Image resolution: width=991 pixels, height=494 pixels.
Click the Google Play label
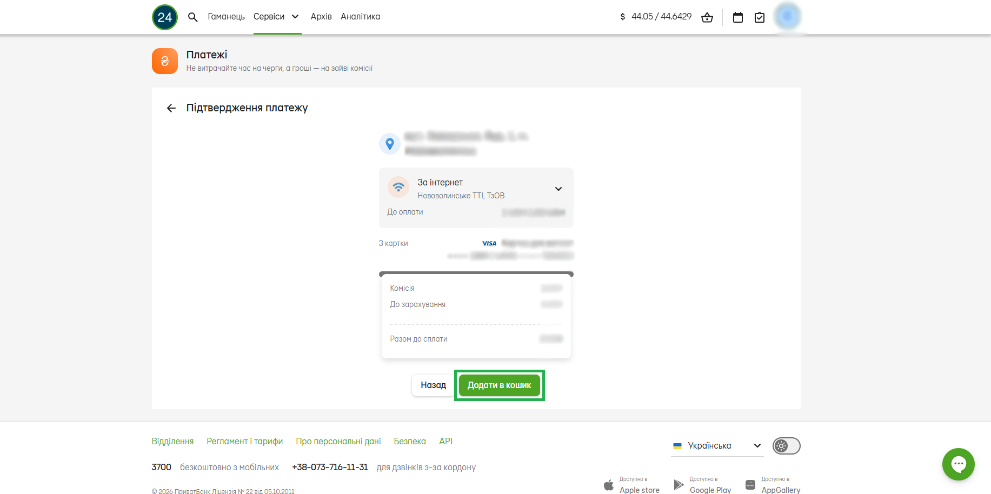click(x=710, y=490)
